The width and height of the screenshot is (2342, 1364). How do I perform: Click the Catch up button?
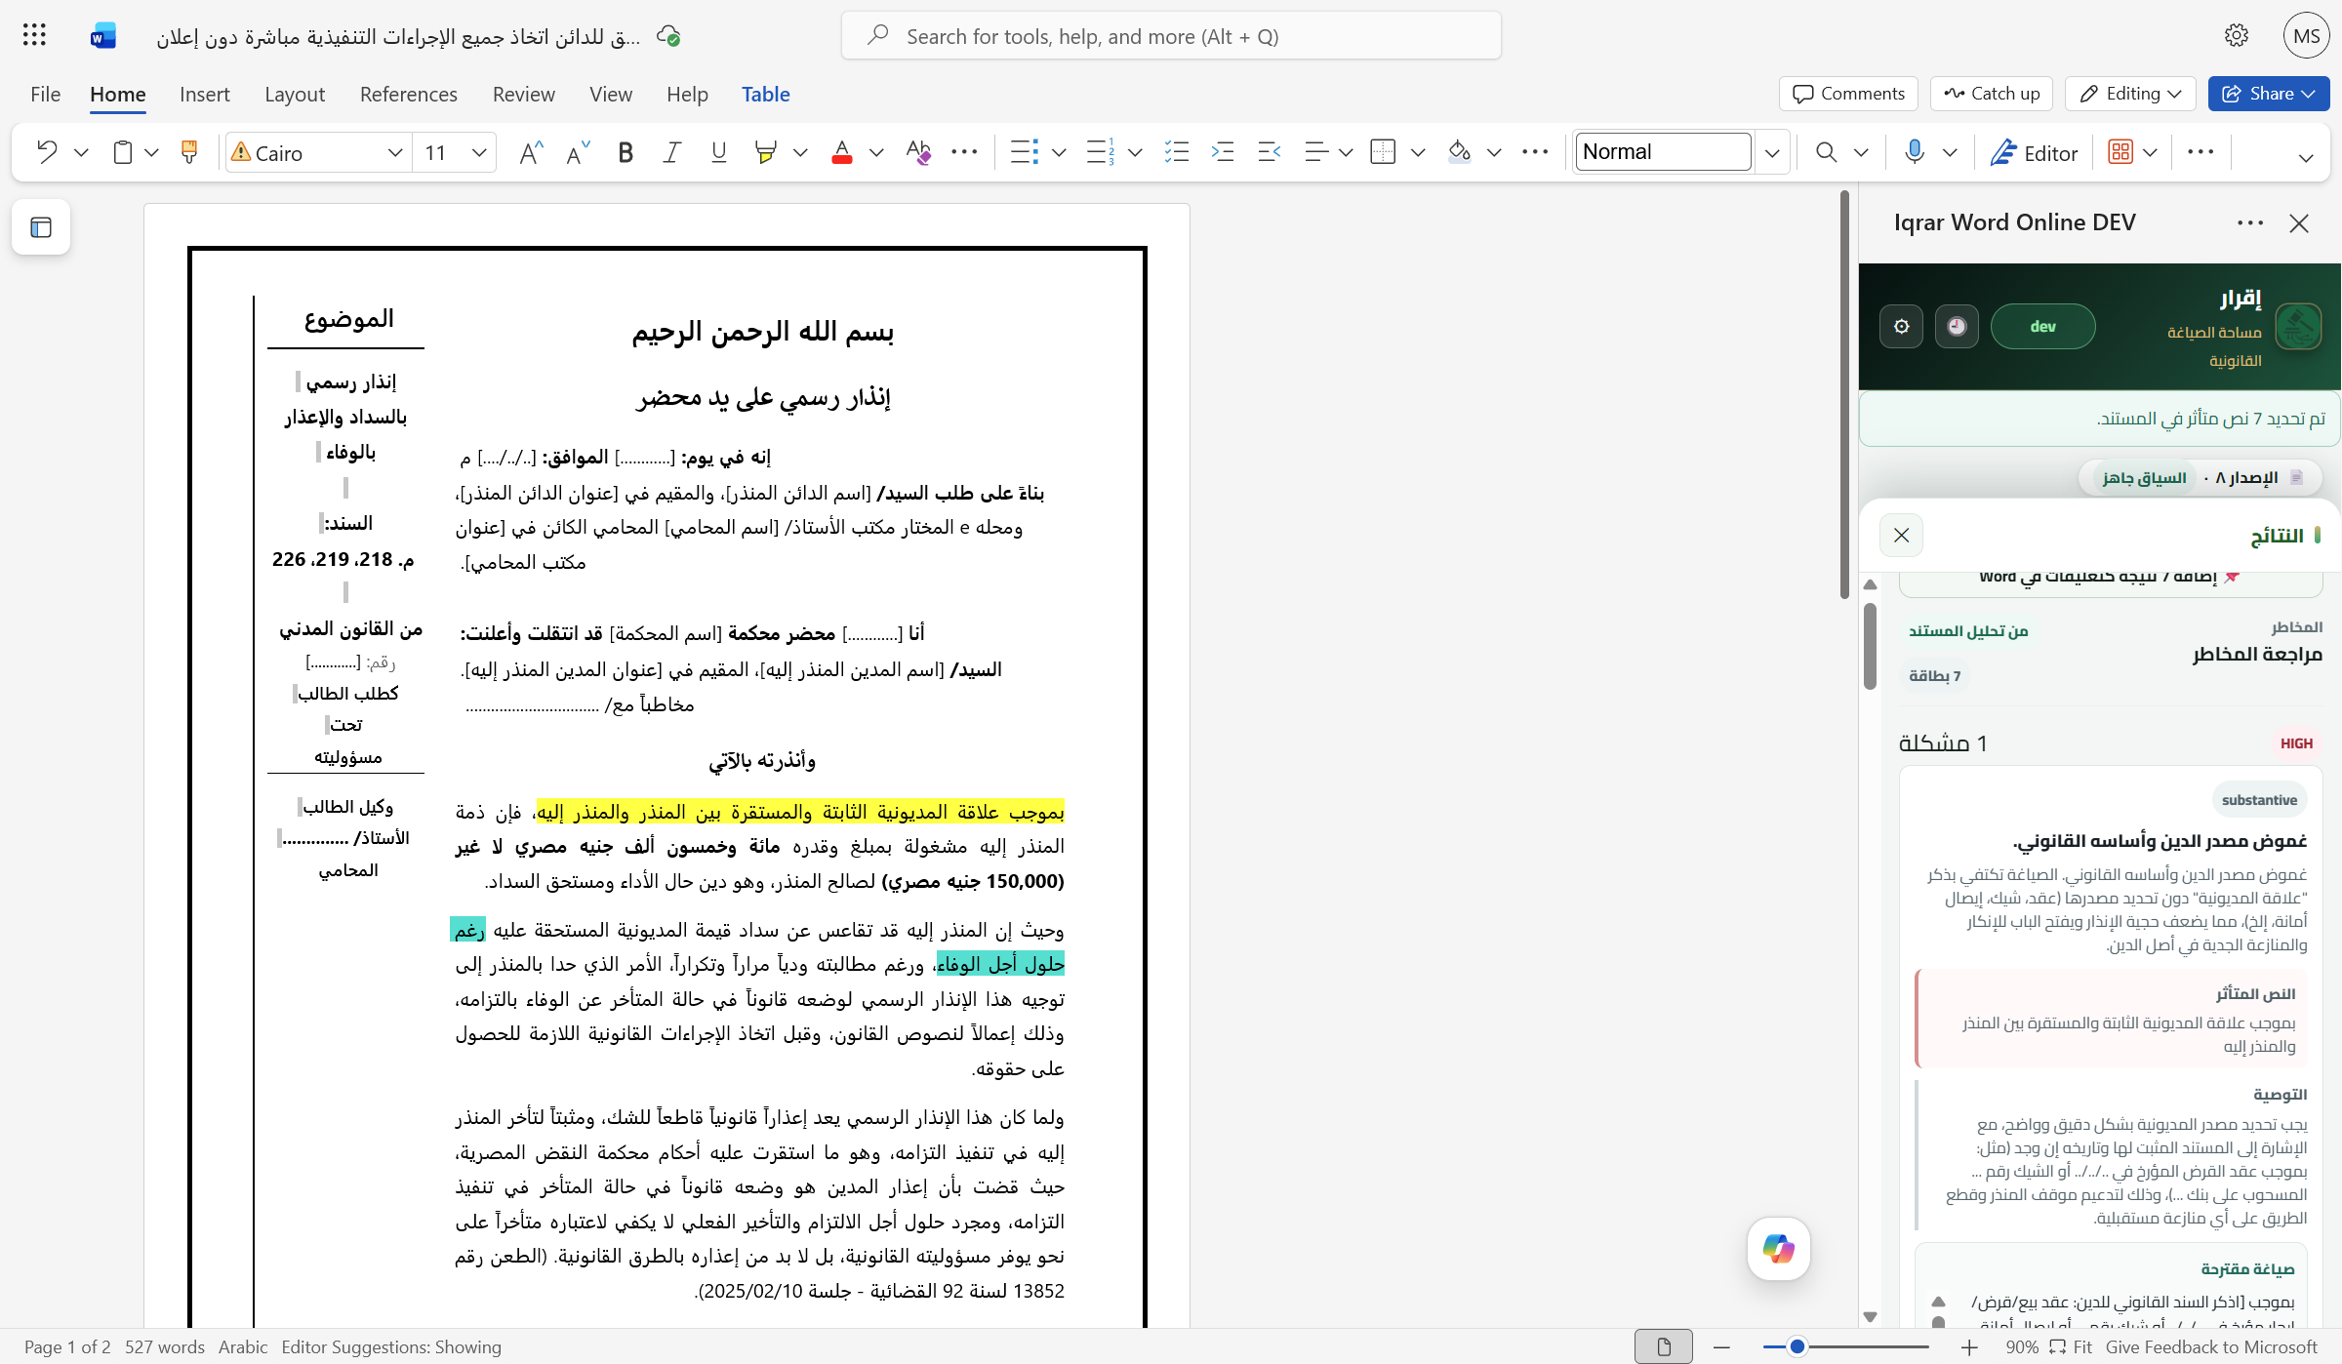click(1991, 94)
